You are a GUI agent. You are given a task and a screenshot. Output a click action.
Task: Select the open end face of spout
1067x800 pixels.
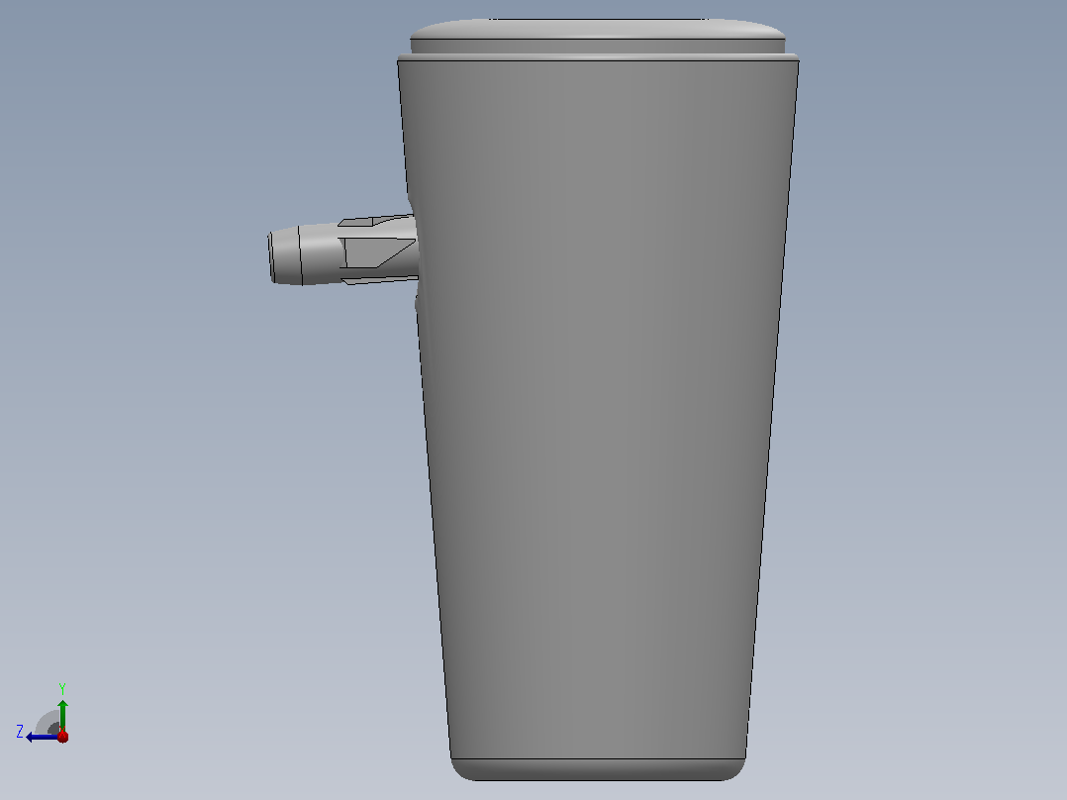[x=271, y=257]
